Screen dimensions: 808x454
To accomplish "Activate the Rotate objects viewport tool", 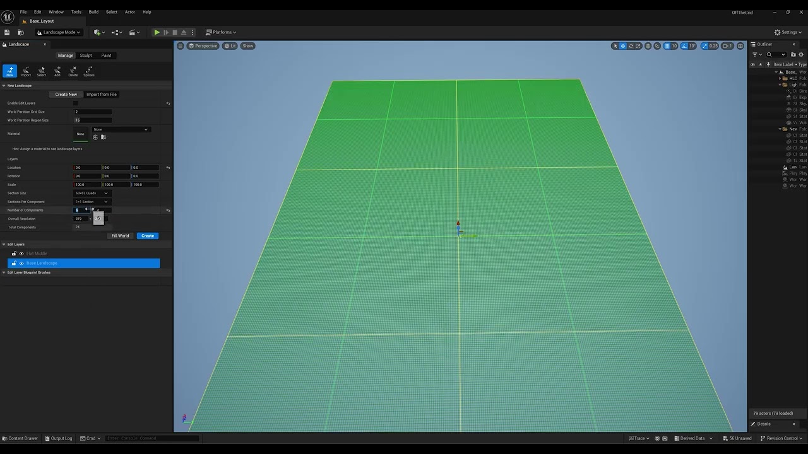I will (x=631, y=46).
